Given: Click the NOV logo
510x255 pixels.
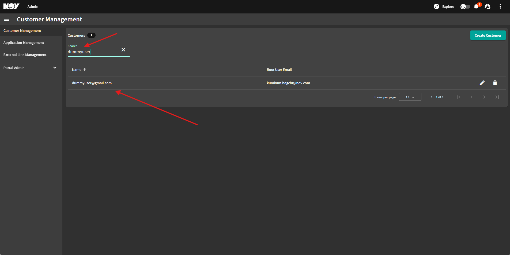Looking at the screenshot, I should tap(11, 6).
